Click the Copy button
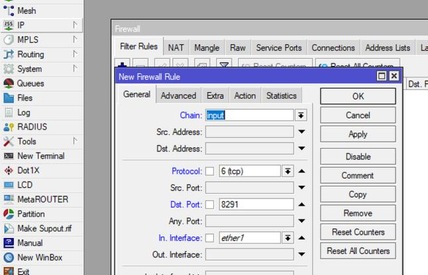This screenshot has height=275, width=428. pos(358,194)
